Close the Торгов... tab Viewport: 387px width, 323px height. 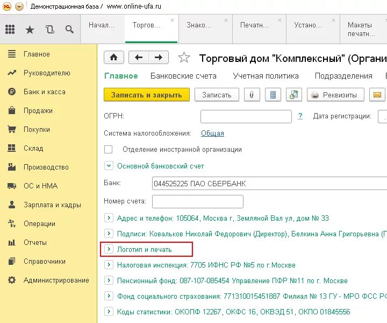[173, 20]
